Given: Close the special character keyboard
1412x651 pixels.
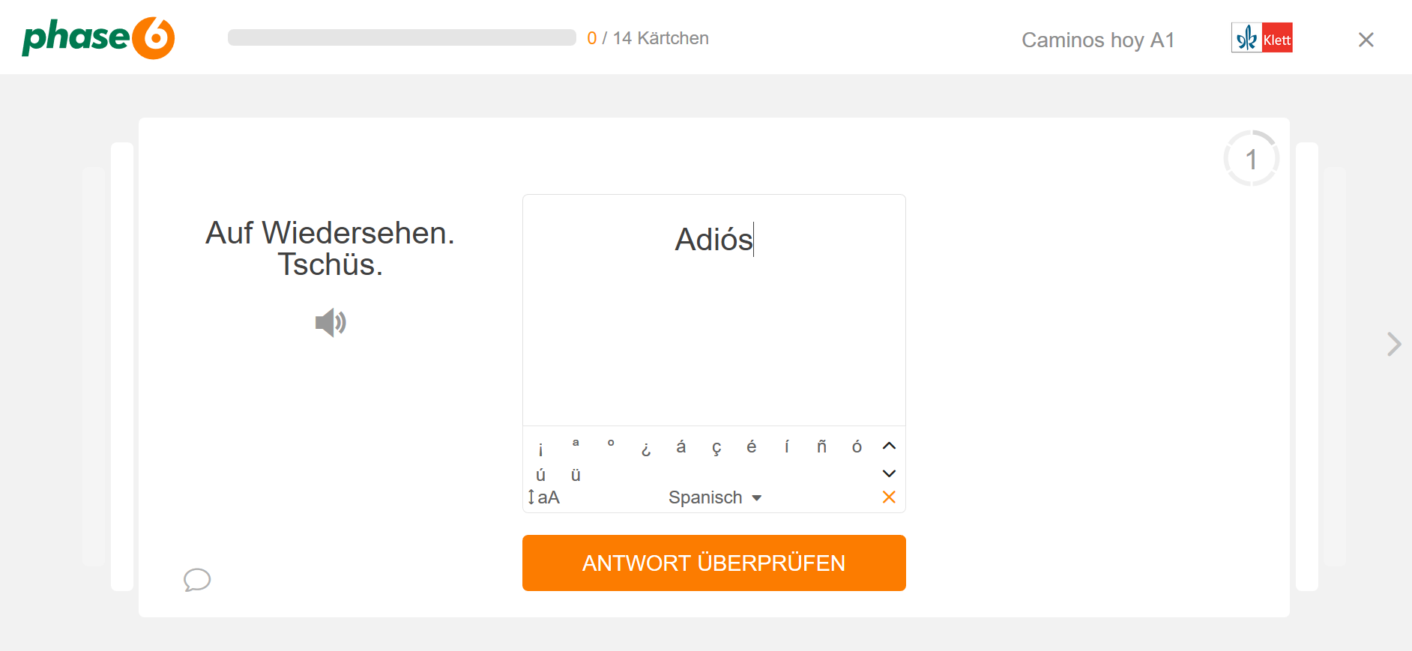Looking at the screenshot, I should [x=889, y=497].
